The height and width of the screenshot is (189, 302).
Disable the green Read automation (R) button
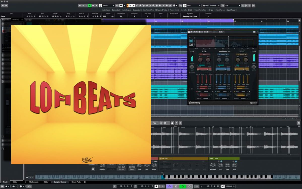(x=90, y=6)
